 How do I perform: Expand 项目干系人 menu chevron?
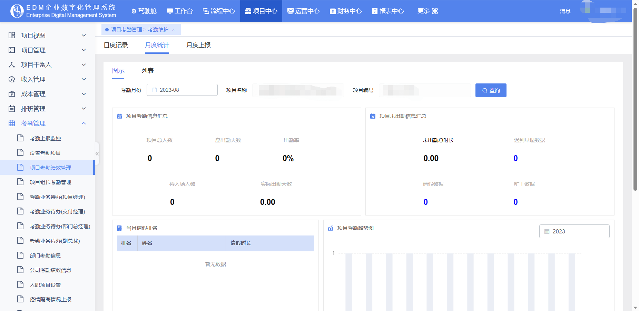pos(83,64)
